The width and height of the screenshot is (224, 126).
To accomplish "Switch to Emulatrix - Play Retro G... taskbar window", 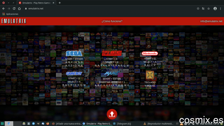I will click(97, 124).
